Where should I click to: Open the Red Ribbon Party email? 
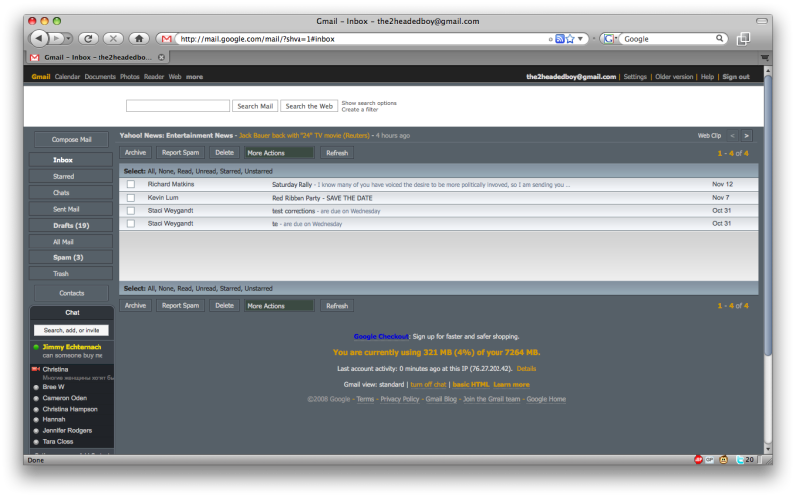click(439, 197)
